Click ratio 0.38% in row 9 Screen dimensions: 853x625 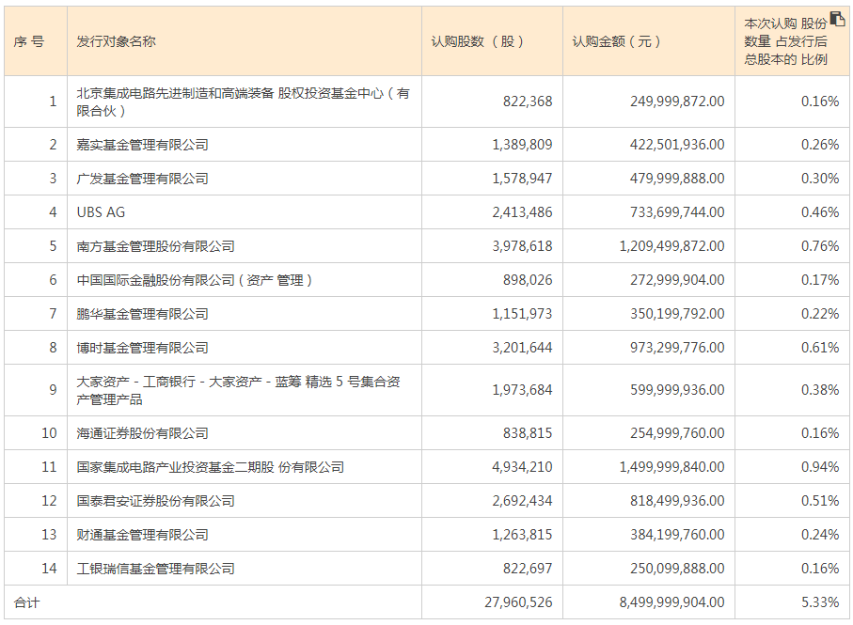[x=820, y=390]
